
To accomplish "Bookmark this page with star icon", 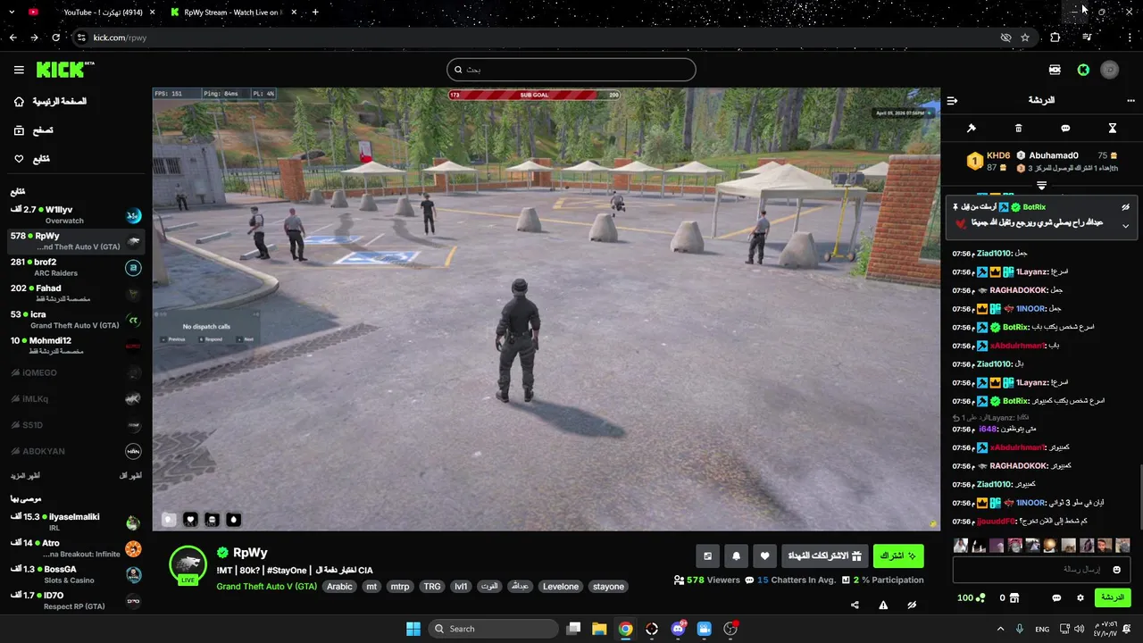I will [x=1025, y=38].
